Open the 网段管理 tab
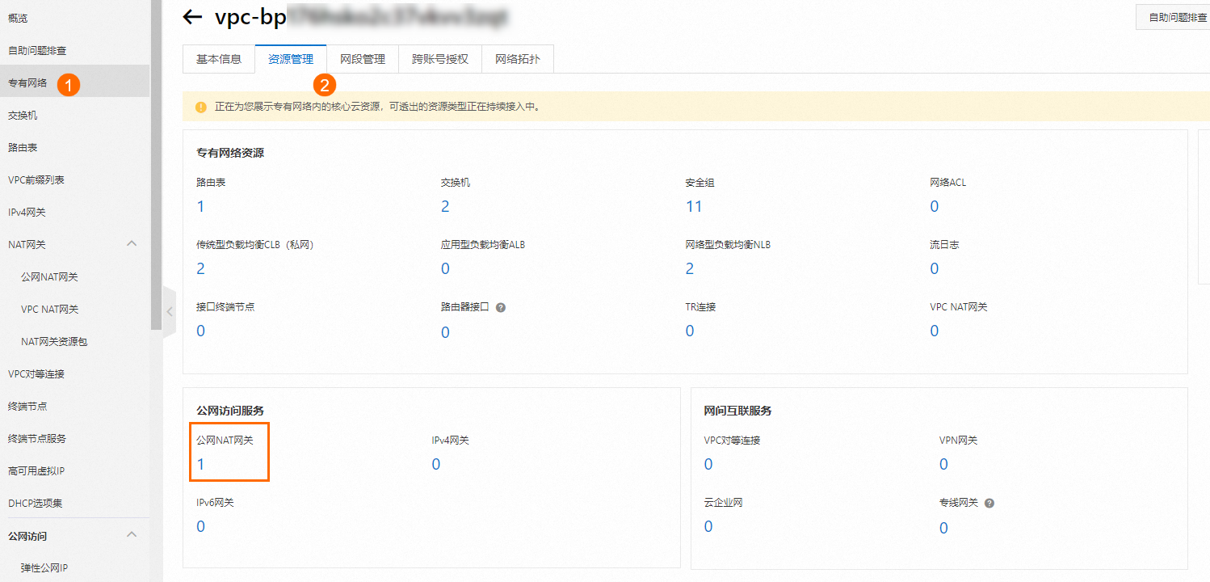The height and width of the screenshot is (582, 1210). (363, 59)
